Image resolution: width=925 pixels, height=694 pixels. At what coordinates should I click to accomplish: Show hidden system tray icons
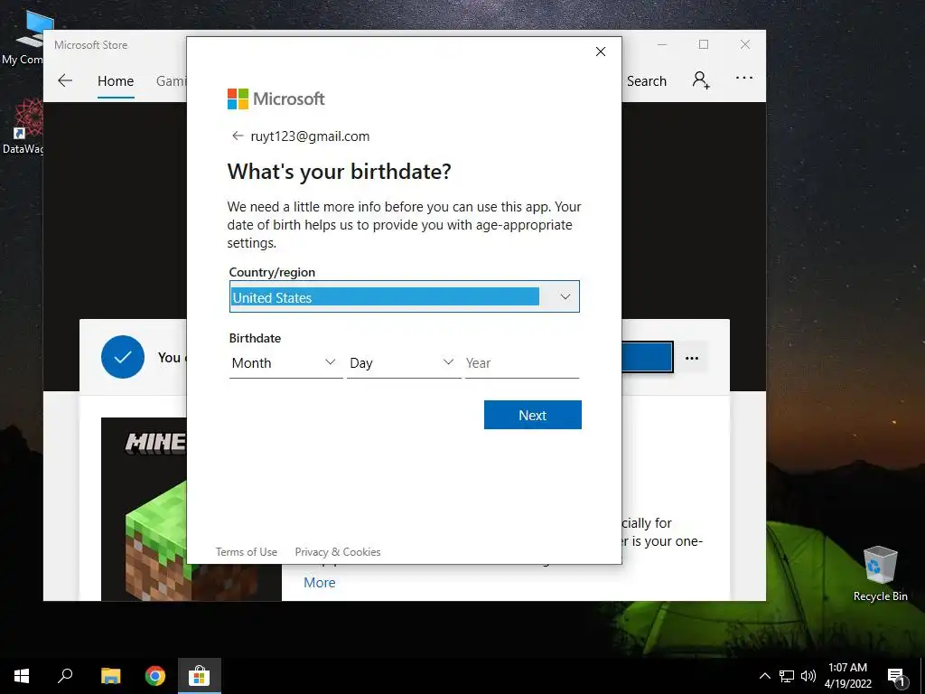click(764, 676)
